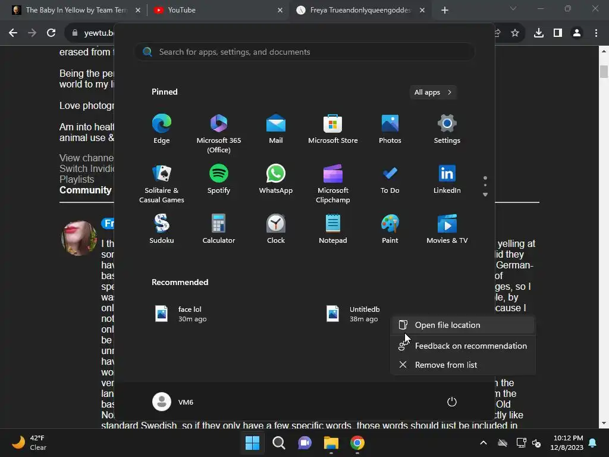The width and height of the screenshot is (609, 457).
Task: Select Remove from list
Action: (463, 365)
